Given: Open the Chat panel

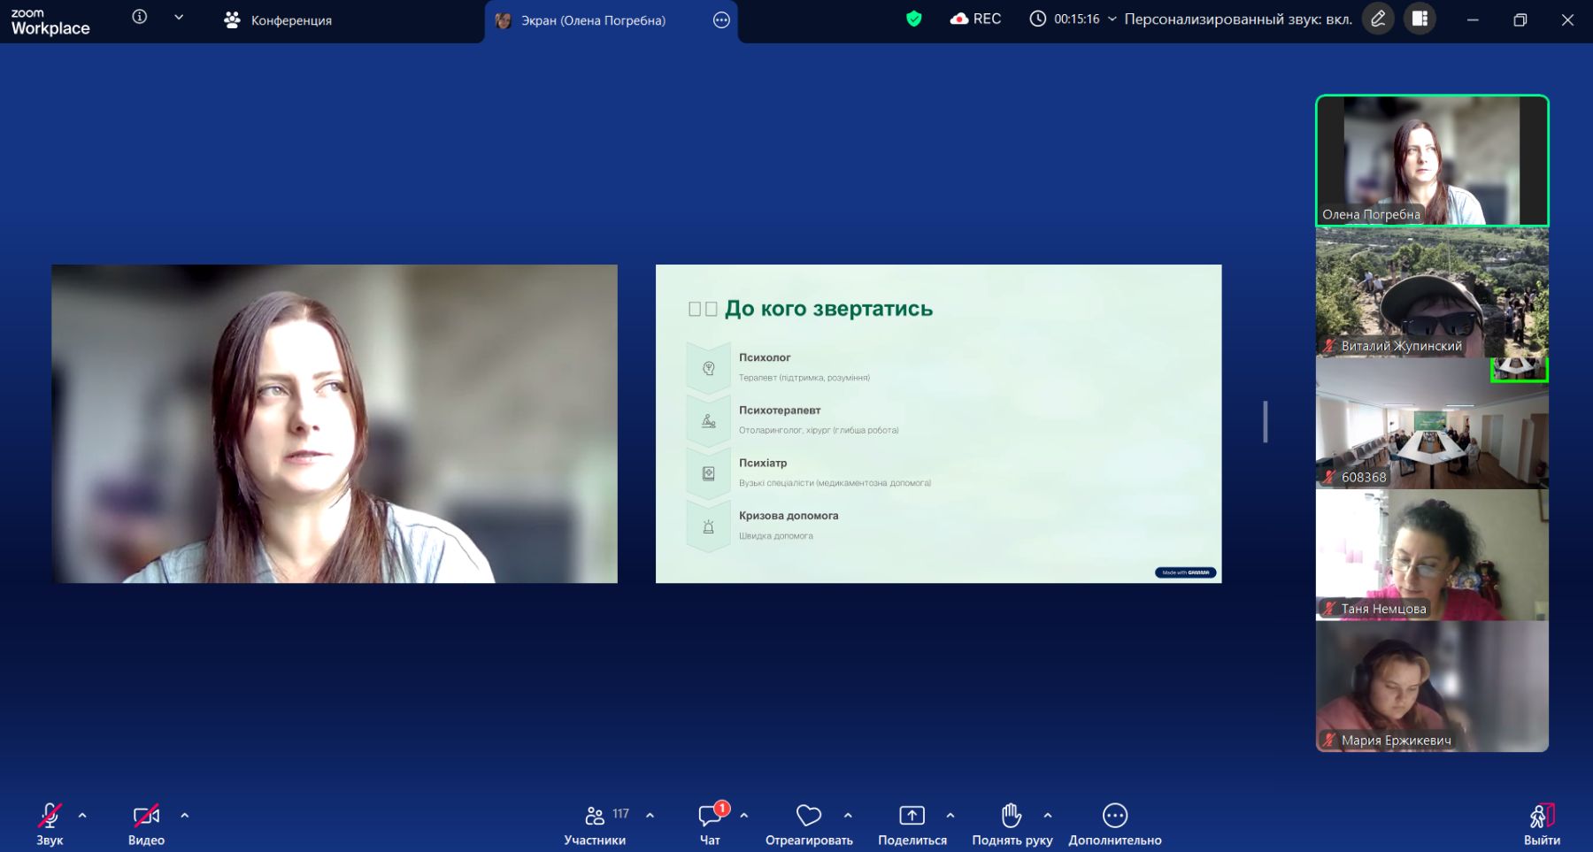Looking at the screenshot, I should [x=710, y=823].
